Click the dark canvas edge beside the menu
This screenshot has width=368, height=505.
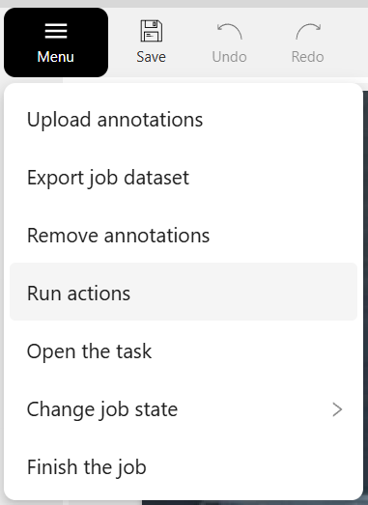tap(366, 290)
